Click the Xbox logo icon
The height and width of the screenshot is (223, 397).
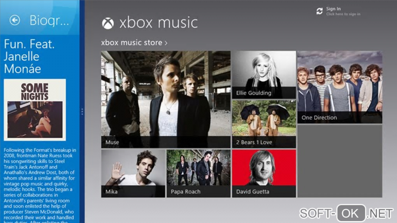click(x=108, y=23)
